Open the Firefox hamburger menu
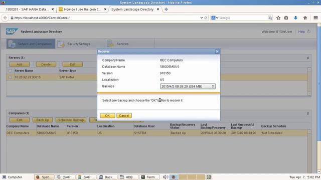The image size is (321, 180). (x=315, y=18)
